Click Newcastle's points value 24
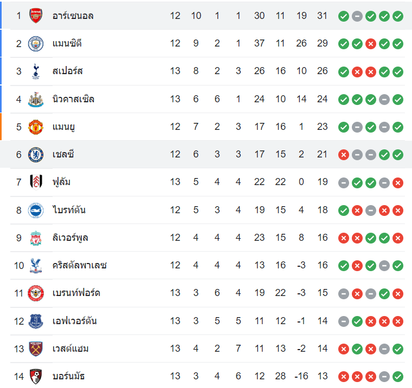The height and width of the screenshot is (388, 412). pyautogui.click(x=323, y=99)
